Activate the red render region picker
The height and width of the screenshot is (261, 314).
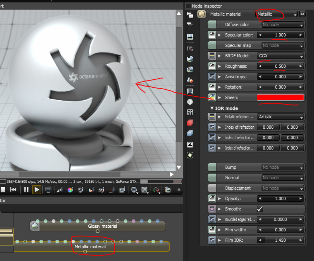tap(112, 190)
